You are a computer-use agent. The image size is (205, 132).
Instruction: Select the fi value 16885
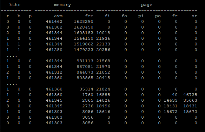pos(103,95)
